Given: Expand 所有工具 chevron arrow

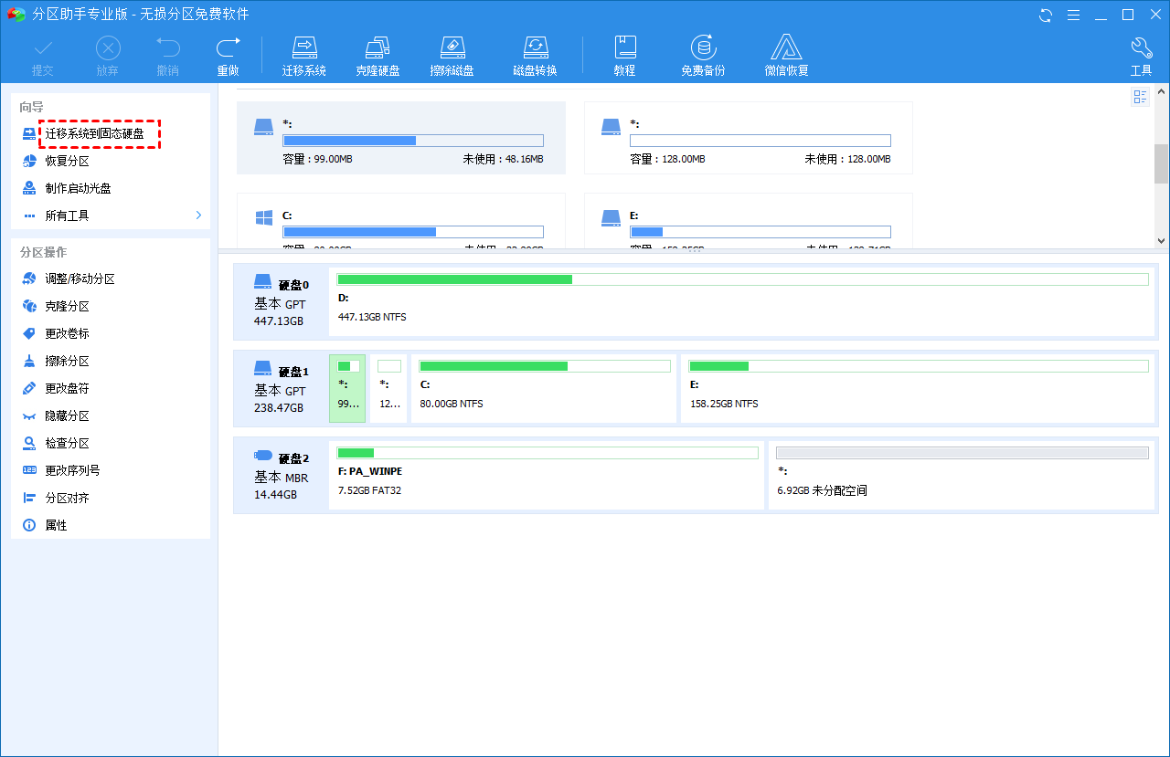Looking at the screenshot, I should [x=198, y=216].
